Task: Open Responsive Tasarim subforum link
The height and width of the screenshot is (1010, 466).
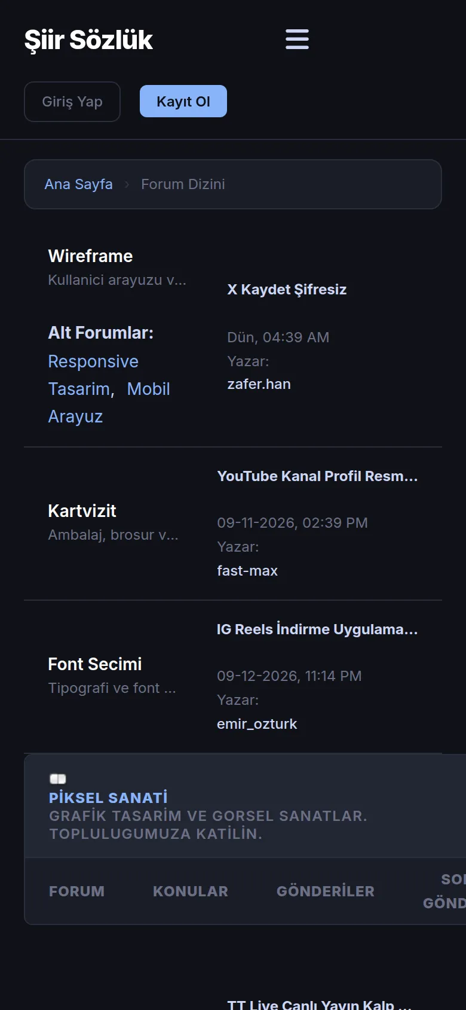Action: pyautogui.click(x=93, y=375)
